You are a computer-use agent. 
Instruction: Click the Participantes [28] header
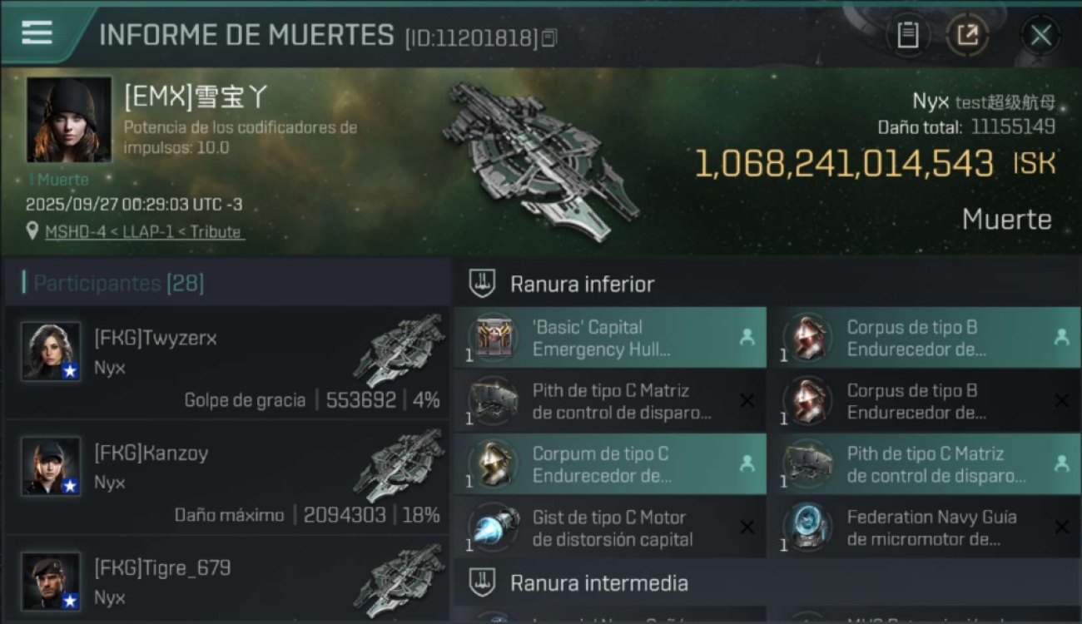coord(118,283)
